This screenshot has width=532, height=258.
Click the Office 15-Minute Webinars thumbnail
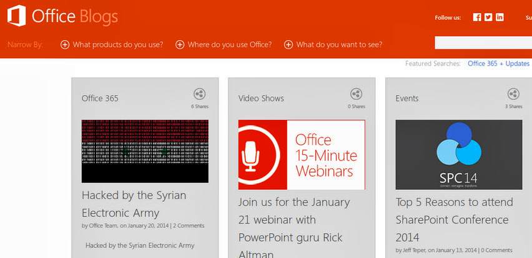pos(302,155)
